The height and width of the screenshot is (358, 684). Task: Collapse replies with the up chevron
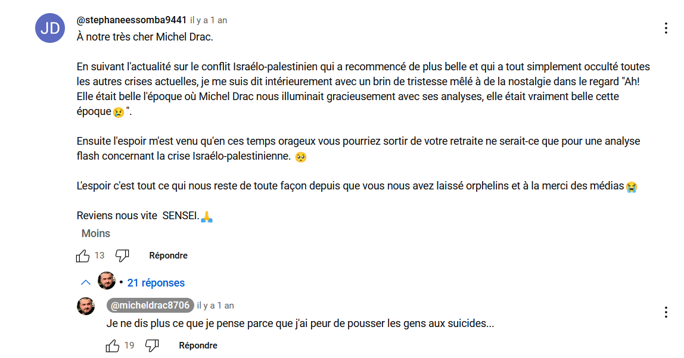86,282
